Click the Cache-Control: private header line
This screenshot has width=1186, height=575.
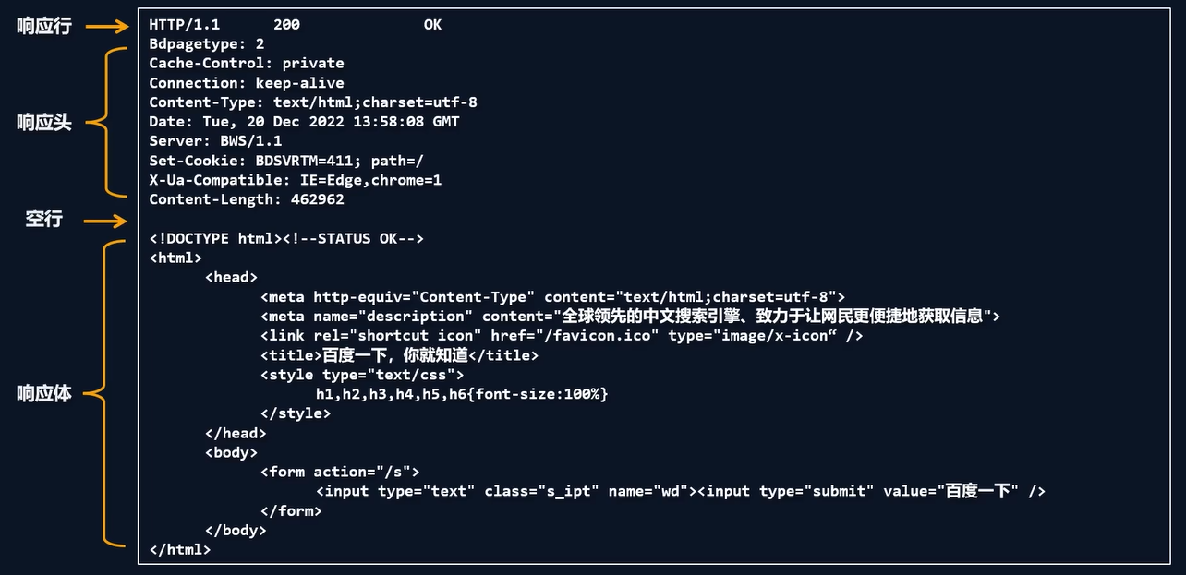[247, 64]
